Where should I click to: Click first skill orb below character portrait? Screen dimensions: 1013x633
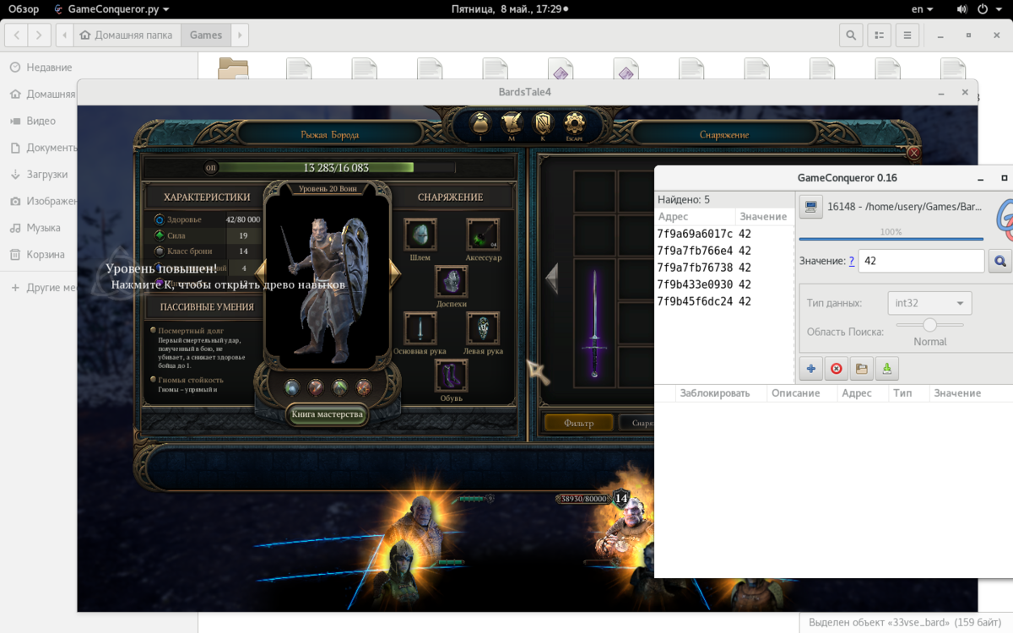point(292,387)
